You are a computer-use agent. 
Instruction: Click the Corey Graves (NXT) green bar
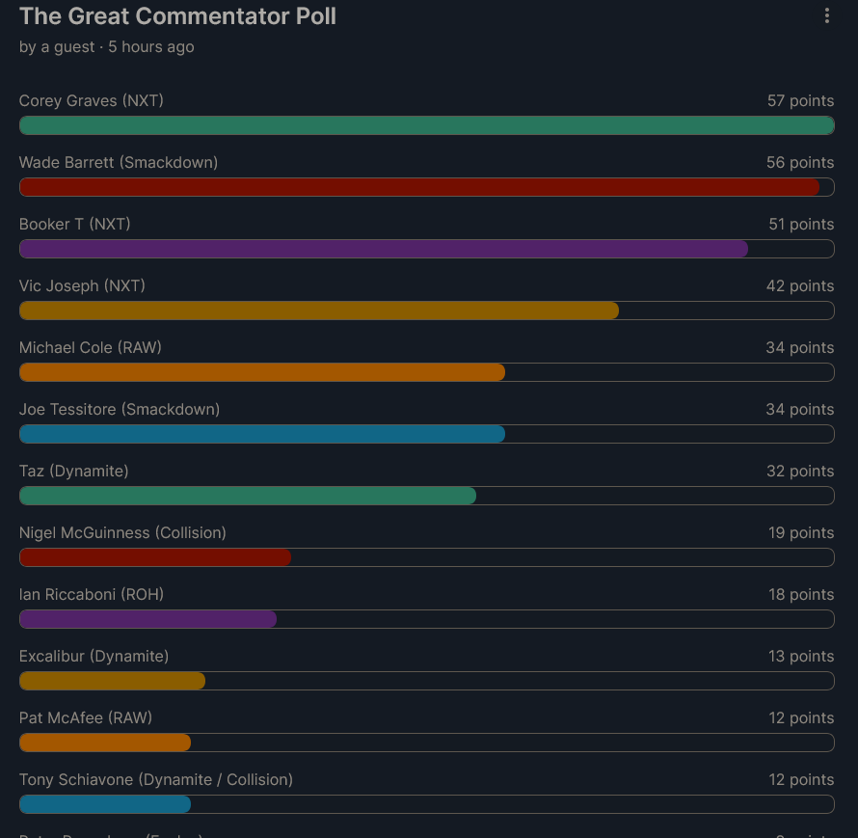tap(426, 125)
